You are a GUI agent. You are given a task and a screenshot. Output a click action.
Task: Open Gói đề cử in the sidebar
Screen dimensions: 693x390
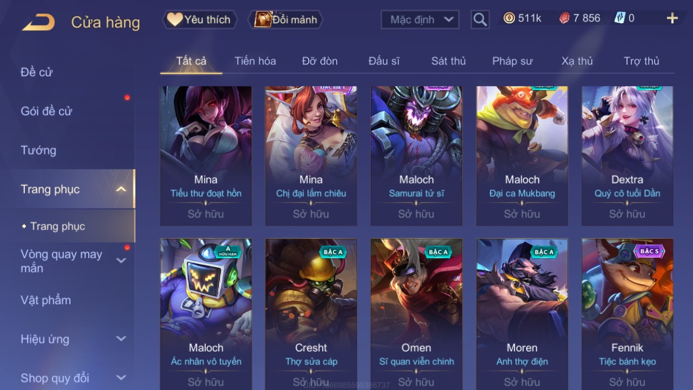point(46,111)
